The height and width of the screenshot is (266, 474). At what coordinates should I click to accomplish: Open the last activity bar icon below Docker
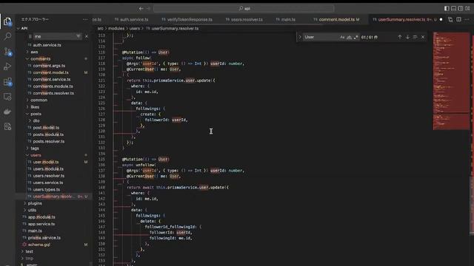(x=7, y=126)
